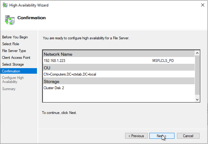This screenshot has width=208, height=144.
Task: Select the highlighted Confirmation step
Action: click(11, 71)
